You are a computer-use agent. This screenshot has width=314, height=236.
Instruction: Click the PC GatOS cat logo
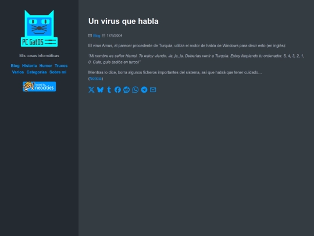[40, 29]
